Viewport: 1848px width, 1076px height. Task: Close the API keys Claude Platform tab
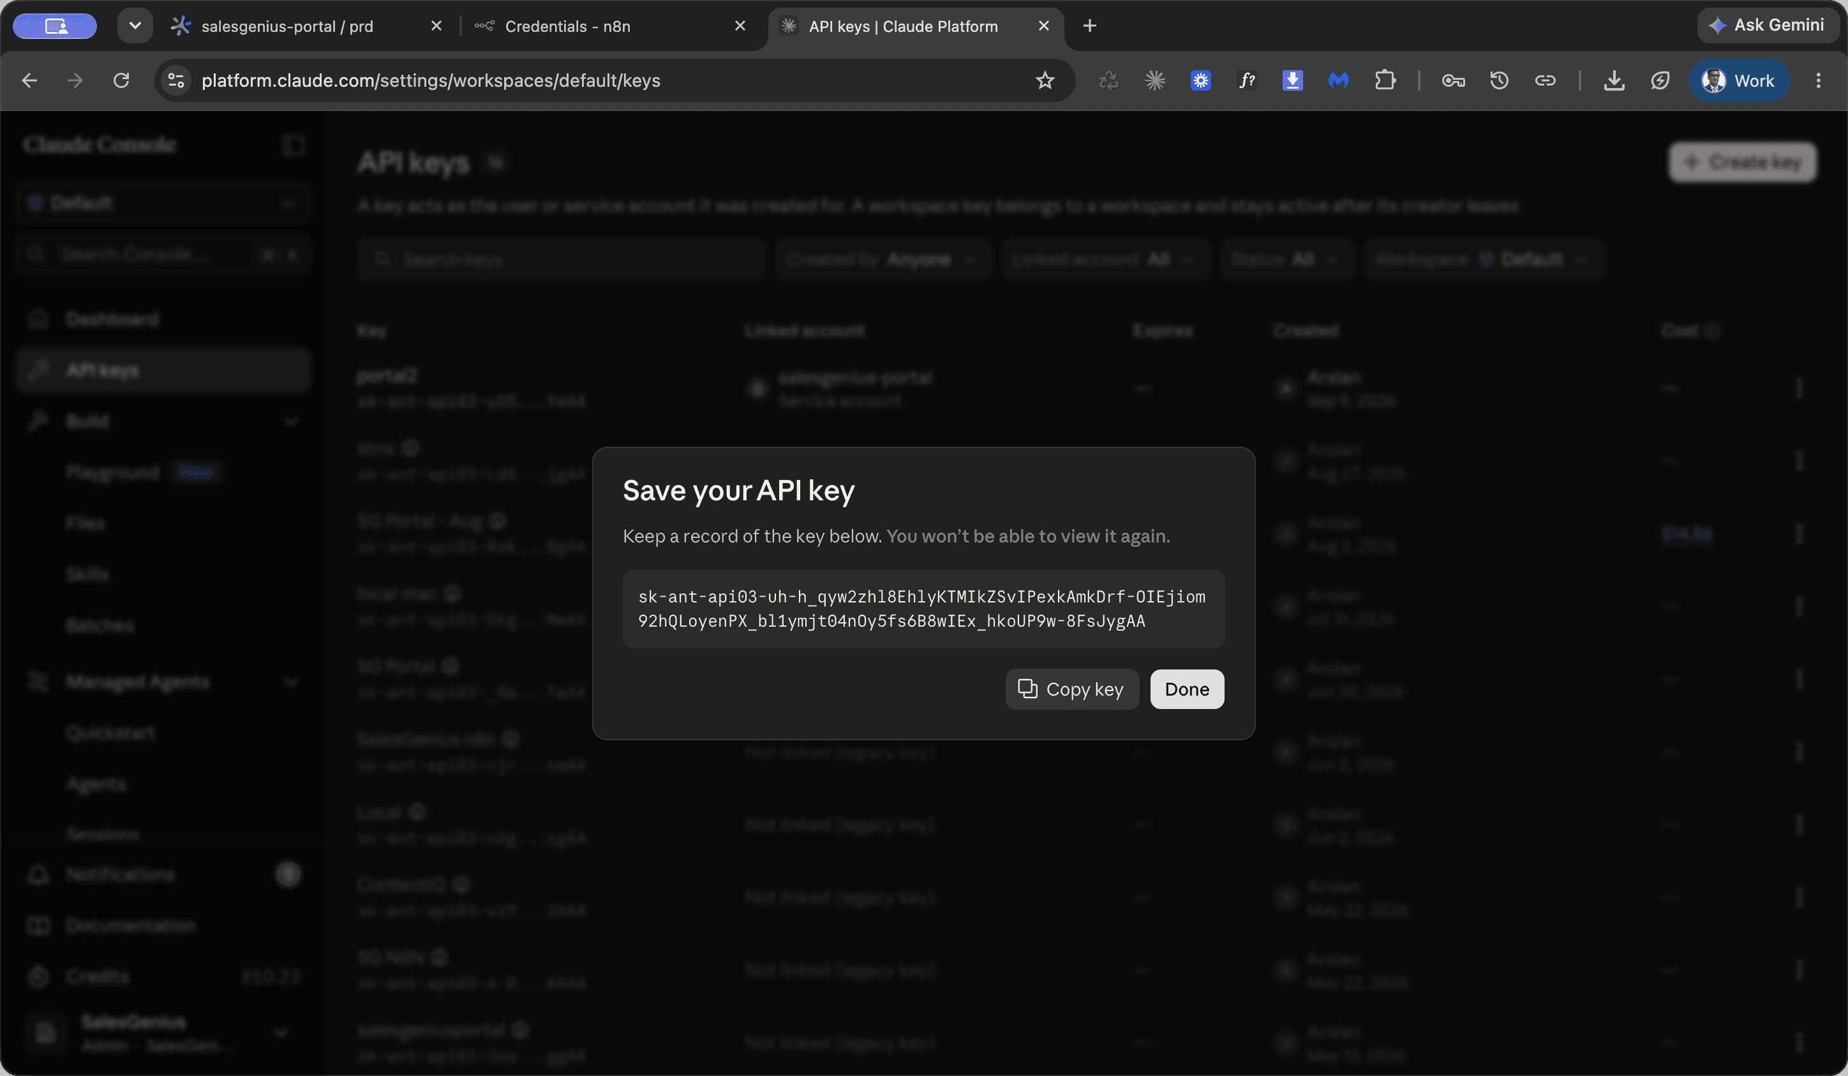coord(1043,26)
